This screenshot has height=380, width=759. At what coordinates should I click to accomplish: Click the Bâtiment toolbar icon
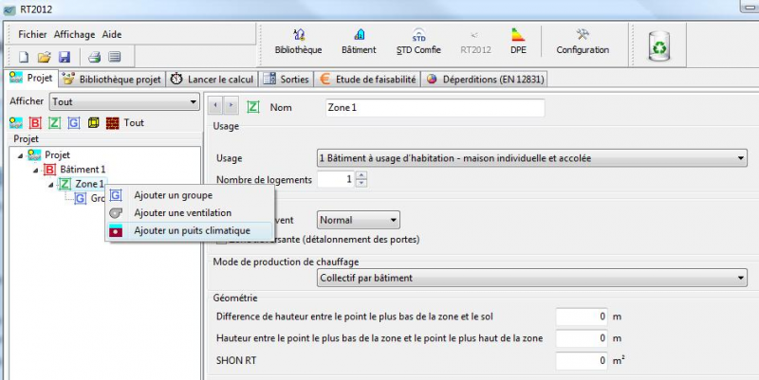pyautogui.click(x=359, y=41)
